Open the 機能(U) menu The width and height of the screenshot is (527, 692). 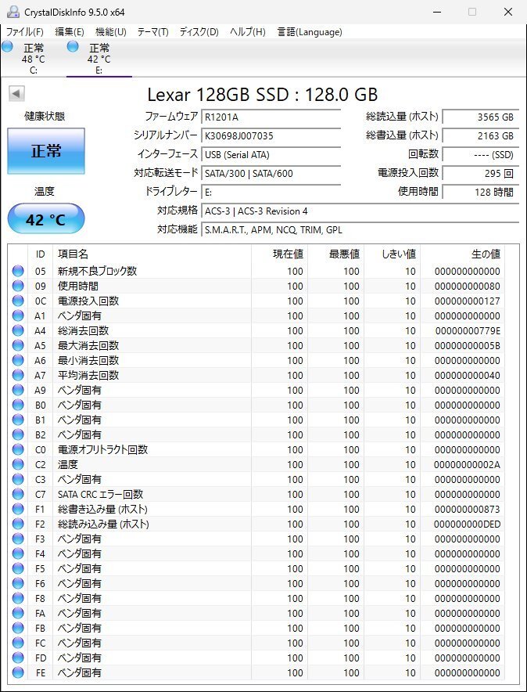coord(110,32)
